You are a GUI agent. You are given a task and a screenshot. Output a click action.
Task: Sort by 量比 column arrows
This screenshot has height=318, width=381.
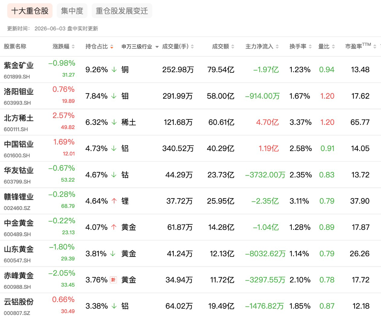click(x=333, y=46)
